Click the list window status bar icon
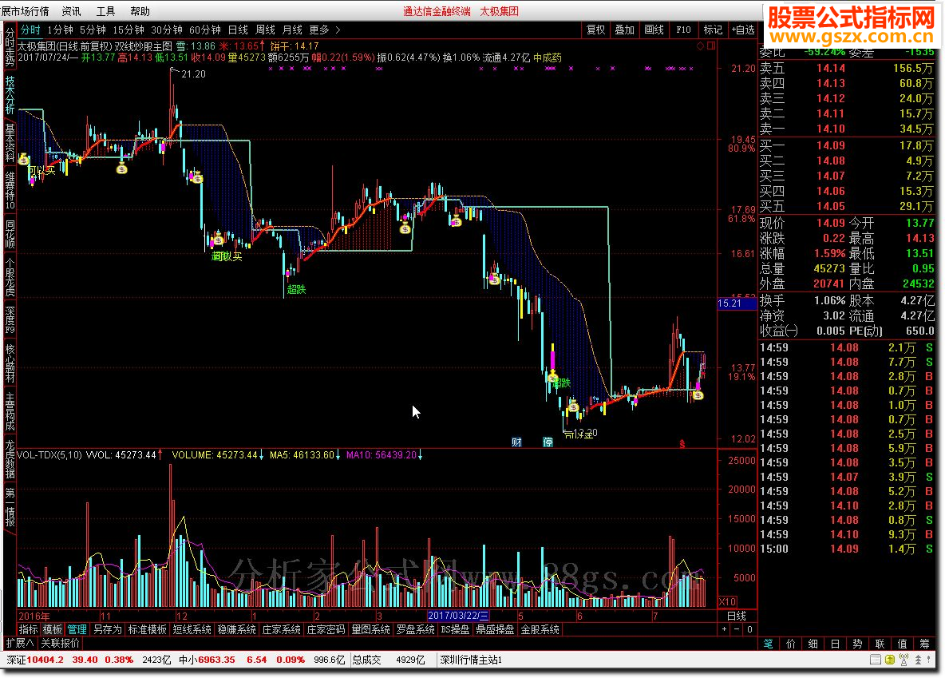 [876, 660]
